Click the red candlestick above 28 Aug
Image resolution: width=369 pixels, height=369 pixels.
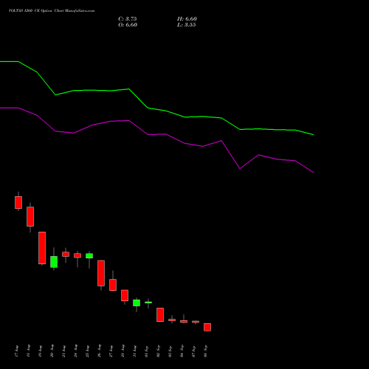[x=125, y=295]
